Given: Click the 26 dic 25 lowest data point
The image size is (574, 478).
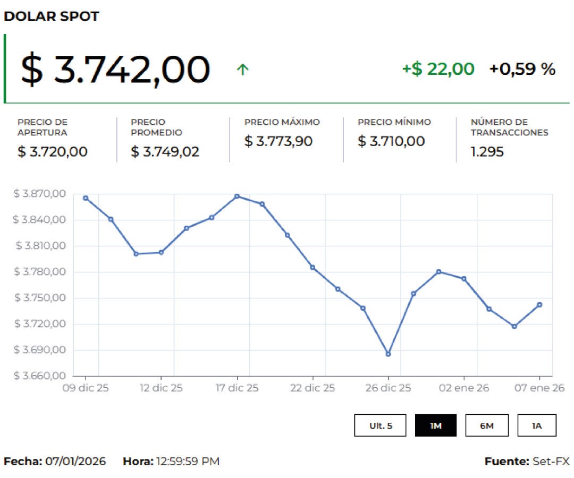Looking at the screenshot, I should coord(388,354).
